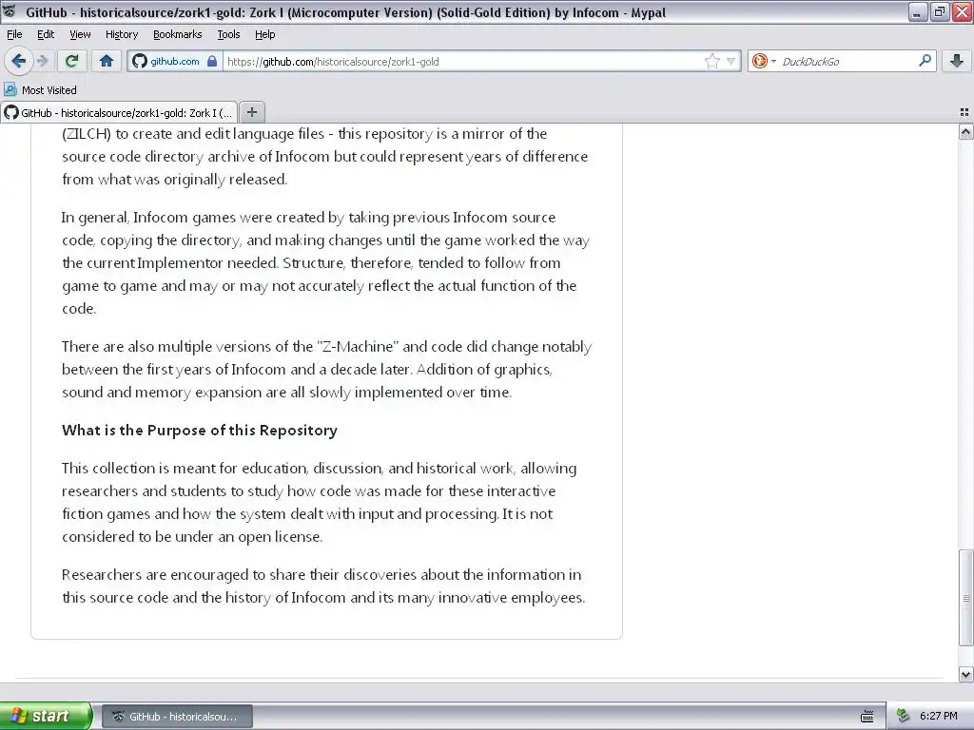Bookmark this page with the star icon
The width and height of the screenshot is (974, 730).
click(711, 61)
